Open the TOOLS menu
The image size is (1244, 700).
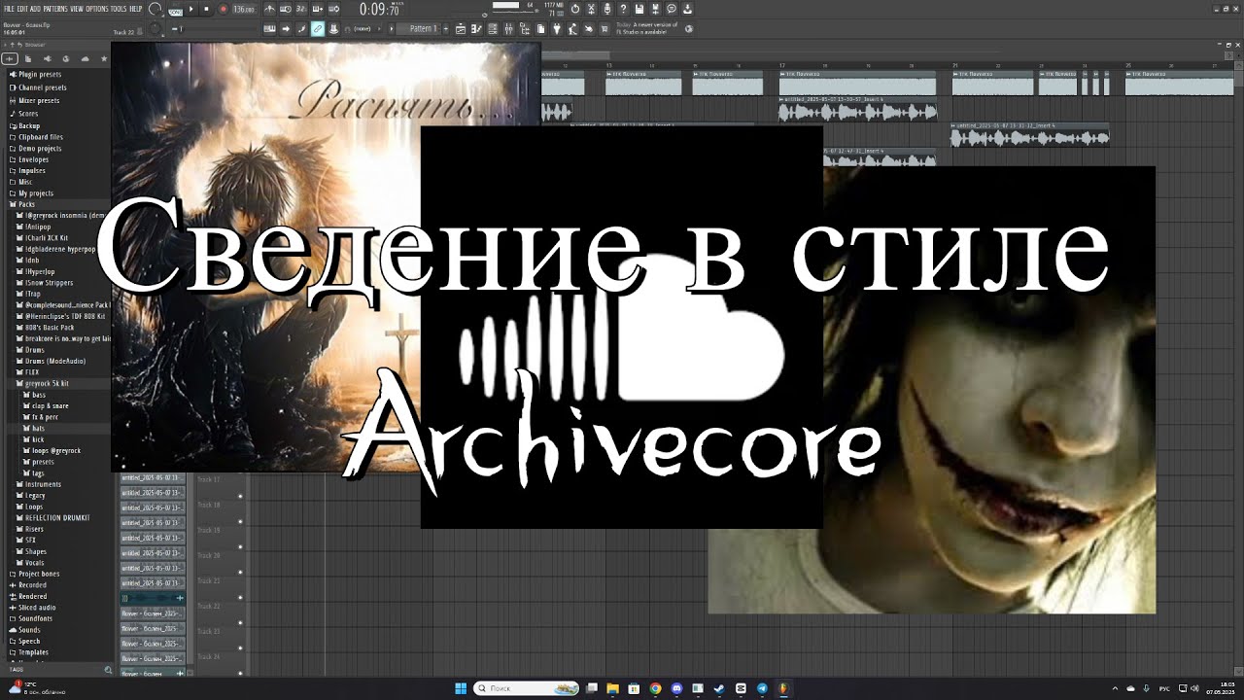coord(119,9)
